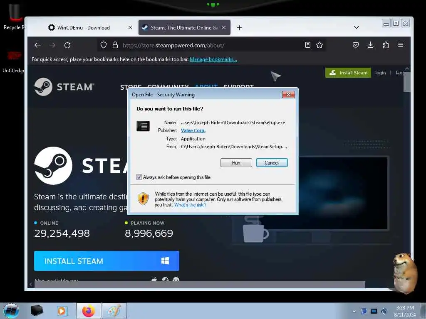
Task: Close the WinCDEmu - Download tab
Action: click(130, 27)
